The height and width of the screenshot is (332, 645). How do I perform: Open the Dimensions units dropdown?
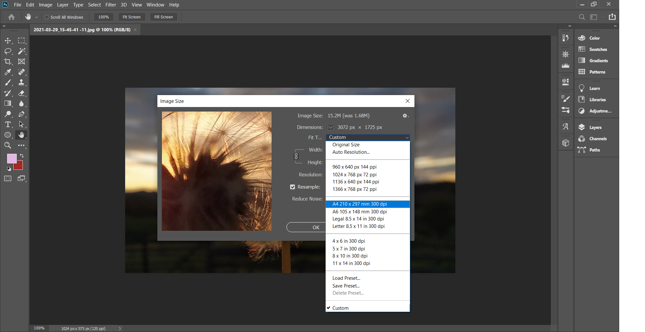330,127
